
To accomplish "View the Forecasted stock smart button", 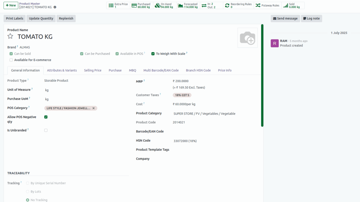I will pyautogui.click(x=187, y=5).
